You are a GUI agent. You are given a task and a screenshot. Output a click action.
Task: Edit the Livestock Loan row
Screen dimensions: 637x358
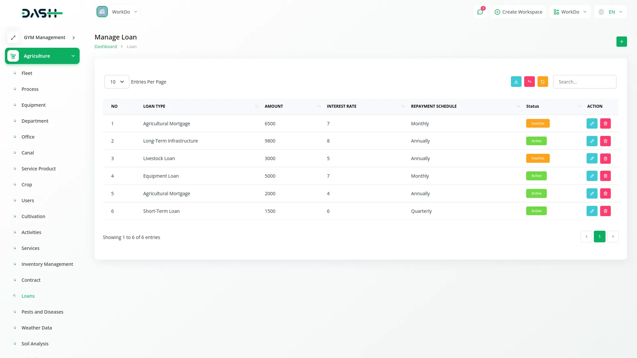pos(592,158)
